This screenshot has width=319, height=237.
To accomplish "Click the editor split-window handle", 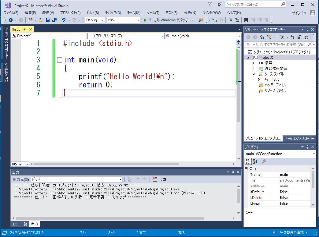I will [239, 42].
